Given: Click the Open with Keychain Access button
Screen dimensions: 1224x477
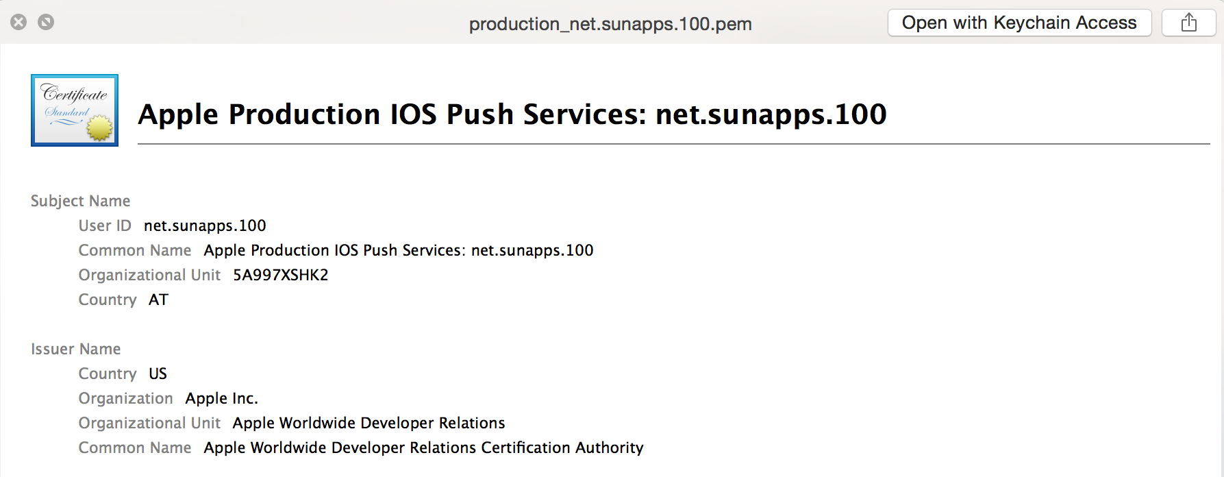Looking at the screenshot, I should (1019, 23).
